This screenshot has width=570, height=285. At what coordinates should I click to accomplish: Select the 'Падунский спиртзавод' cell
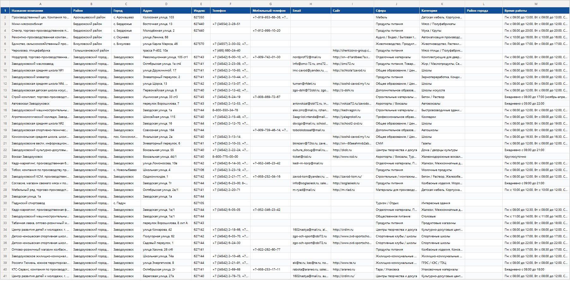(x=40, y=203)
